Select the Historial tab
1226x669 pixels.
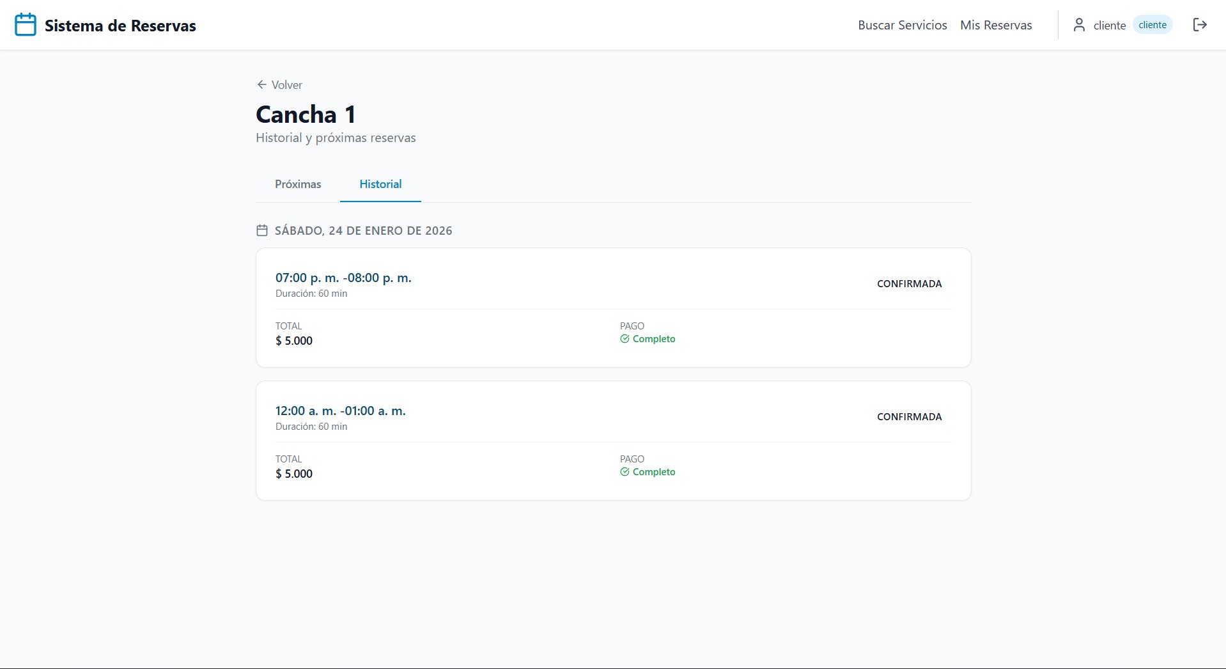point(380,184)
